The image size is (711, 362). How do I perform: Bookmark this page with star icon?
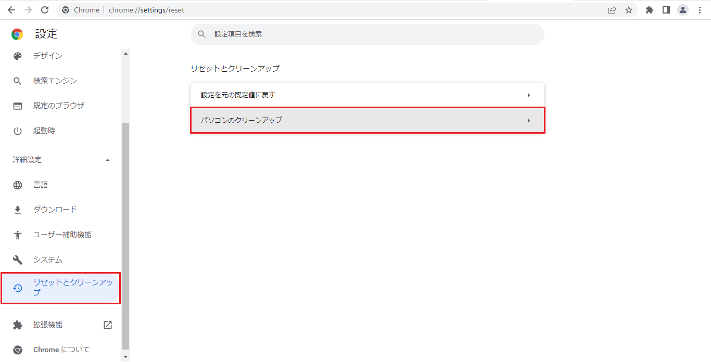629,10
